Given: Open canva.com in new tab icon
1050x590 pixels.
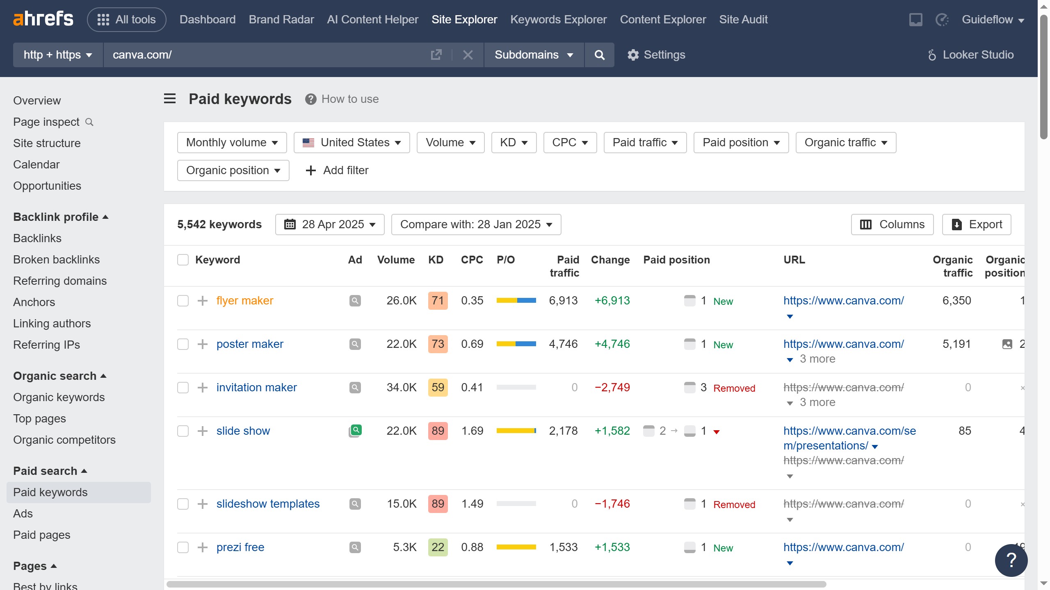Looking at the screenshot, I should pyautogui.click(x=436, y=55).
